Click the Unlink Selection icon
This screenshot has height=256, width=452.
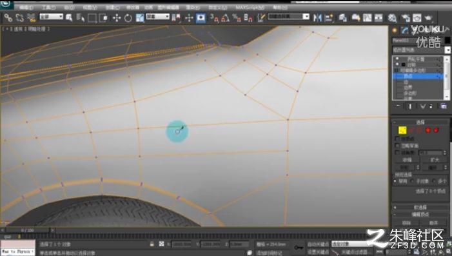(x=19, y=18)
